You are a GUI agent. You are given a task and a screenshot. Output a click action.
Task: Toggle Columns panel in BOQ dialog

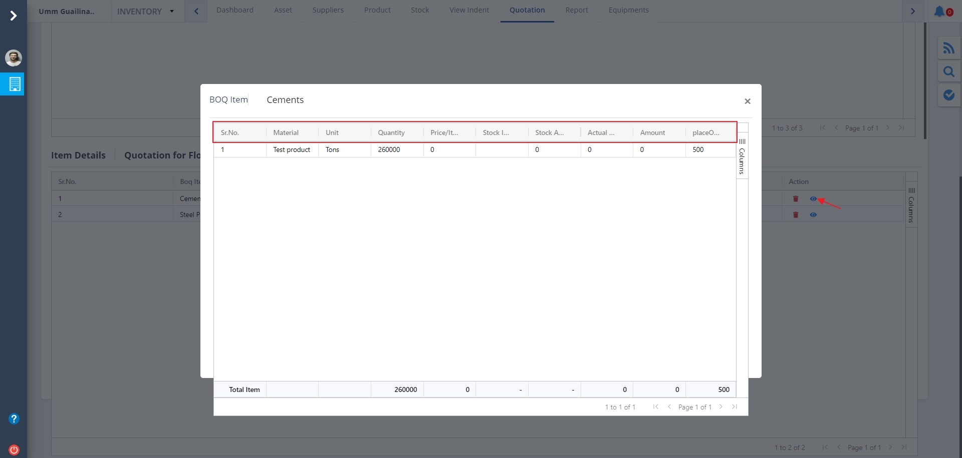coord(742,156)
